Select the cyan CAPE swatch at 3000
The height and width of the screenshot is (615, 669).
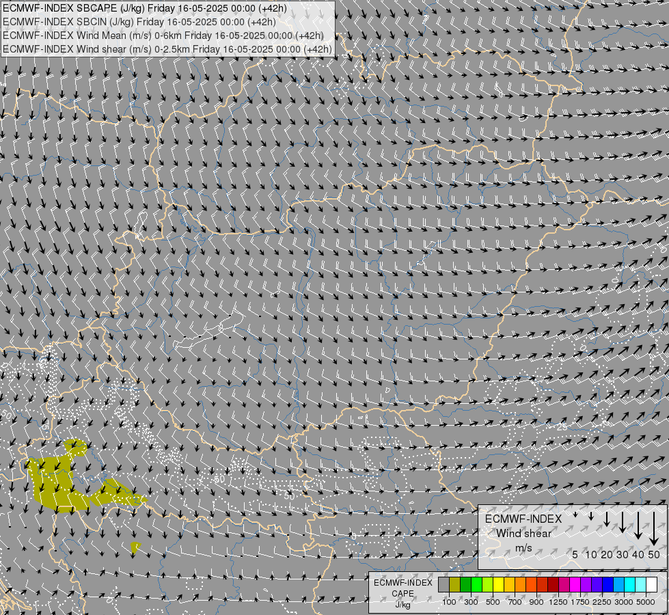(630, 585)
